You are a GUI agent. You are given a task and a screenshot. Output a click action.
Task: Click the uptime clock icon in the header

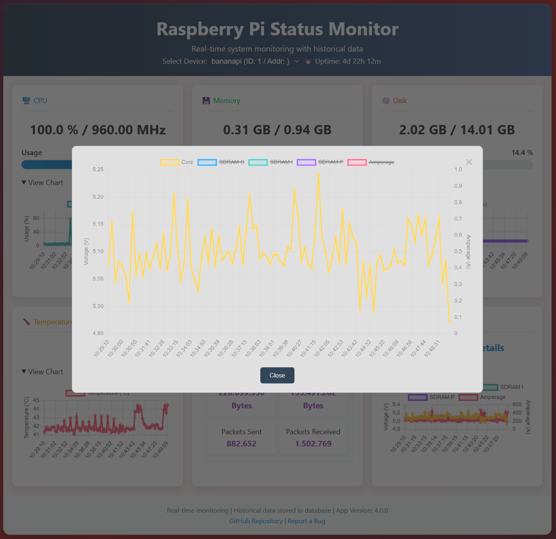click(x=308, y=61)
